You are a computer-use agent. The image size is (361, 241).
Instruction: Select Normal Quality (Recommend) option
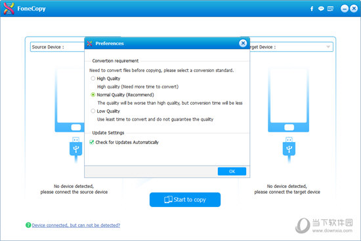pos(93,95)
